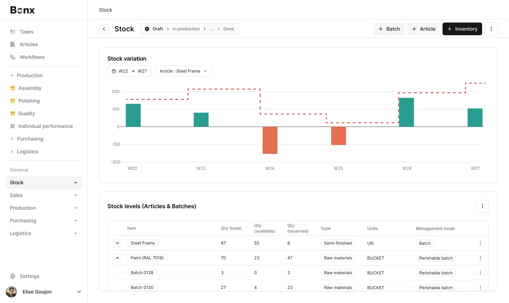Open the General Logistics menu
This screenshot has height=303, width=509.
tap(44, 233)
